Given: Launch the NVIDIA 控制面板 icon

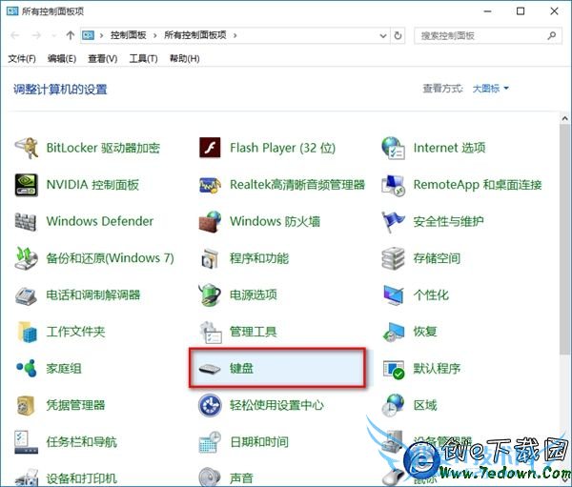Looking at the screenshot, I should tap(27, 185).
